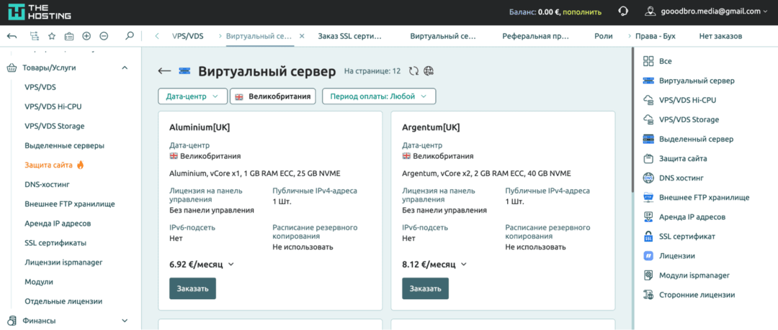
Task: Open VPS/VDS in left sidebar
Action: (40, 87)
